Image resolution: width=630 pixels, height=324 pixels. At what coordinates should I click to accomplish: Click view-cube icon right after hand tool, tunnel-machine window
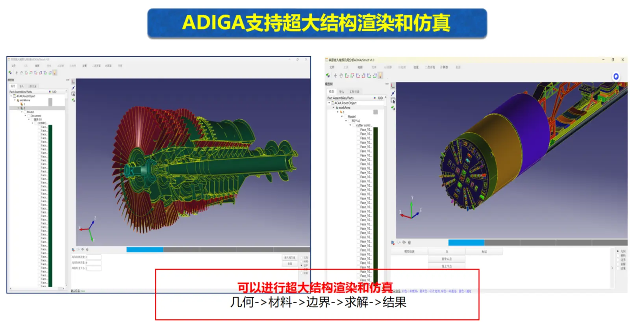point(346,76)
